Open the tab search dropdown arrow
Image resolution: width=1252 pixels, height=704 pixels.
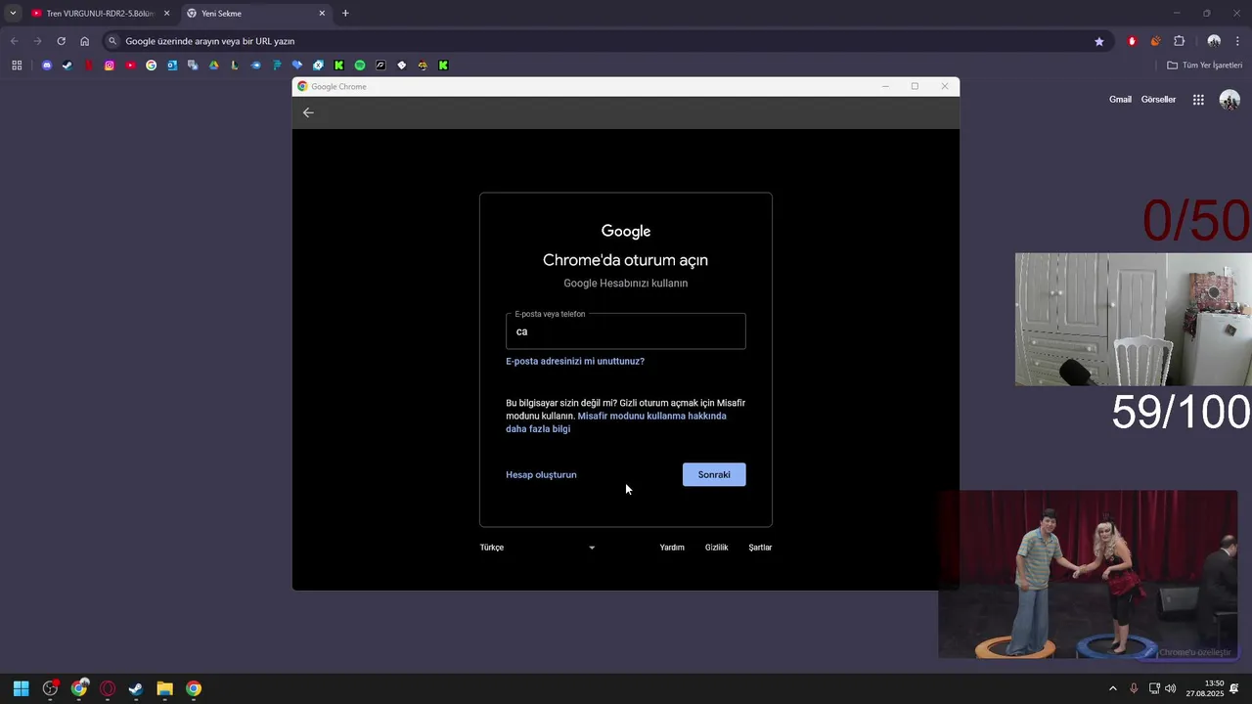point(13,14)
